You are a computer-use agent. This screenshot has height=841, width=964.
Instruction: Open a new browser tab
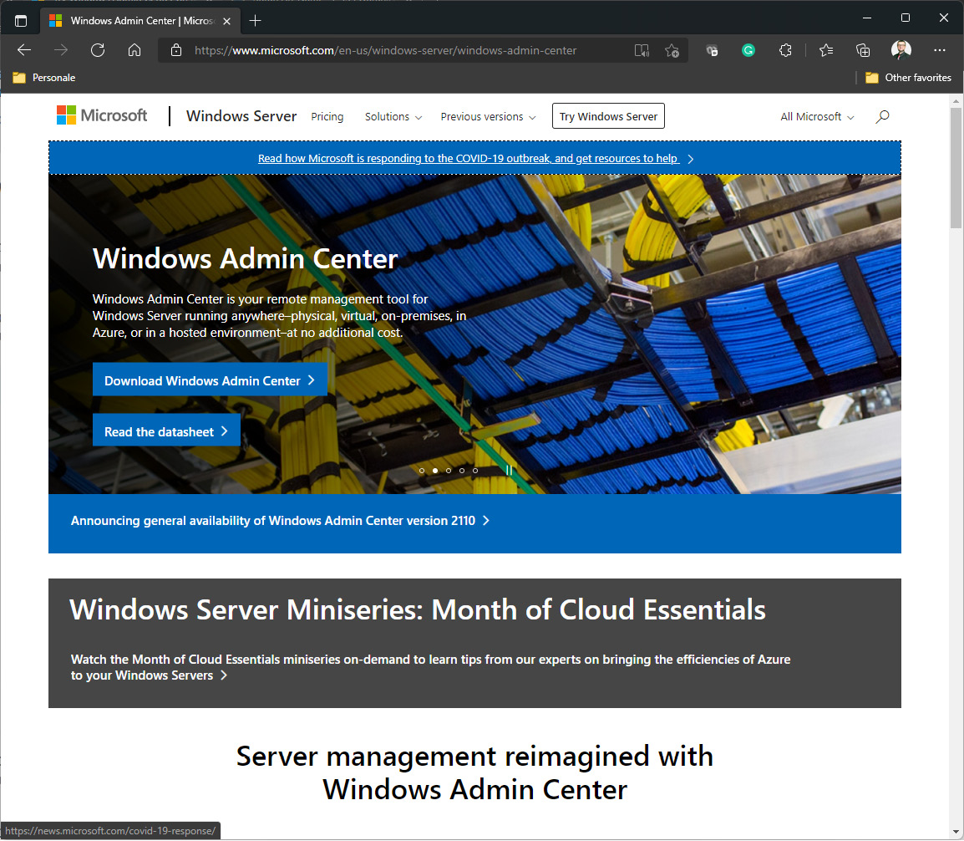pos(255,21)
